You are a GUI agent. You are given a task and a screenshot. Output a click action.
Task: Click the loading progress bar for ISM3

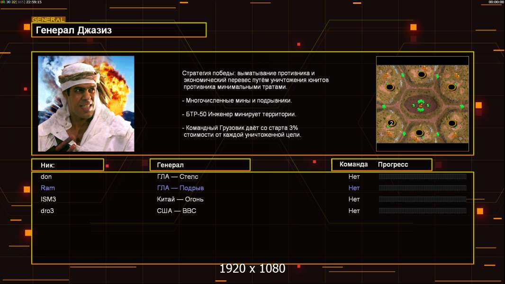point(423,199)
